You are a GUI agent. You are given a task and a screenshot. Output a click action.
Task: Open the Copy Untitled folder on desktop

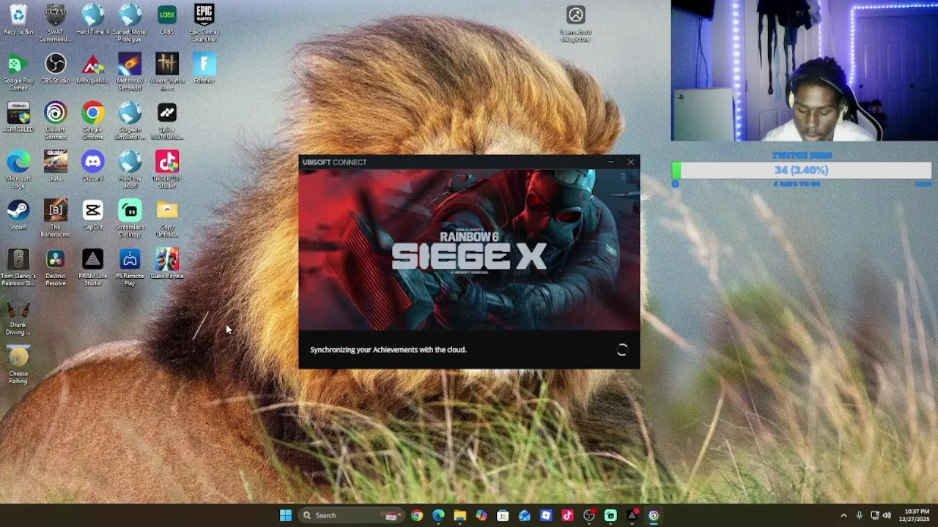click(x=167, y=218)
